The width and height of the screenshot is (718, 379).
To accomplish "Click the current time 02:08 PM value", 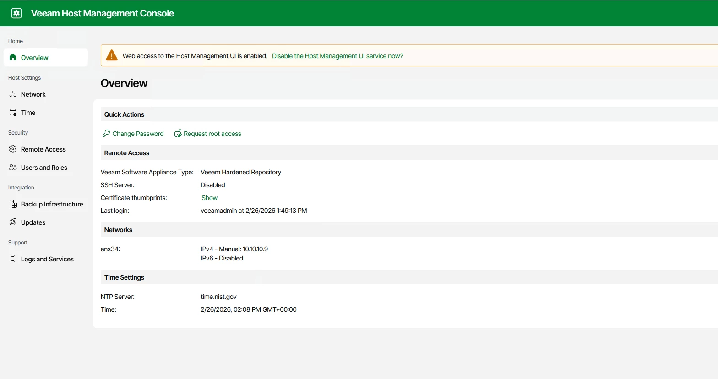I will tap(249, 309).
